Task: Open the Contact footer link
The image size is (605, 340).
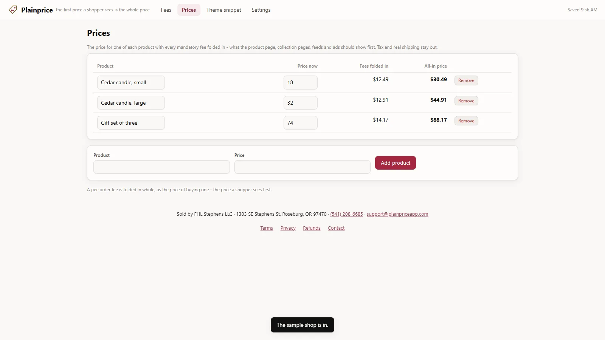Action: [336, 228]
